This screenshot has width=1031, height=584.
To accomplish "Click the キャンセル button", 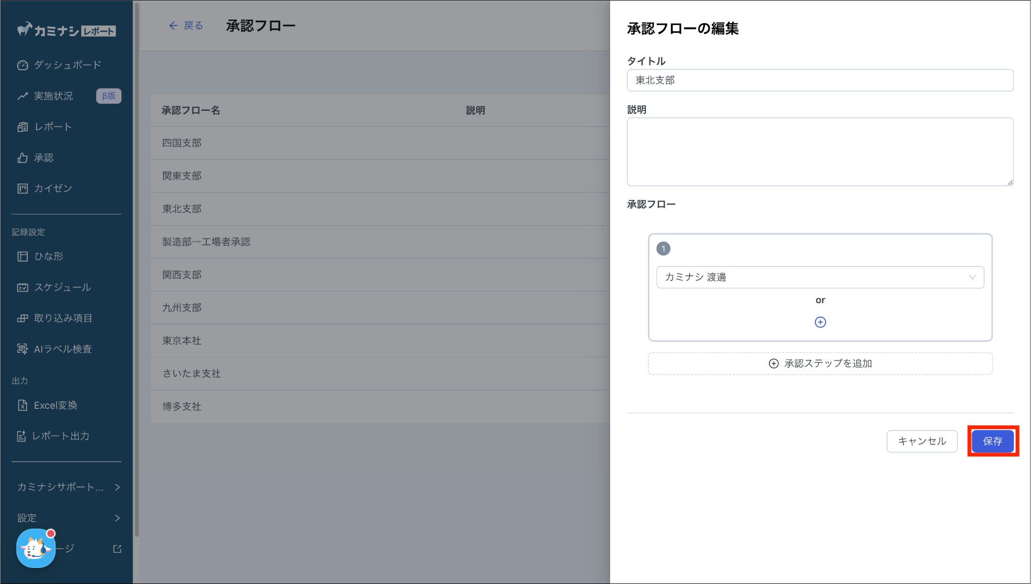I will pyautogui.click(x=922, y=441).
